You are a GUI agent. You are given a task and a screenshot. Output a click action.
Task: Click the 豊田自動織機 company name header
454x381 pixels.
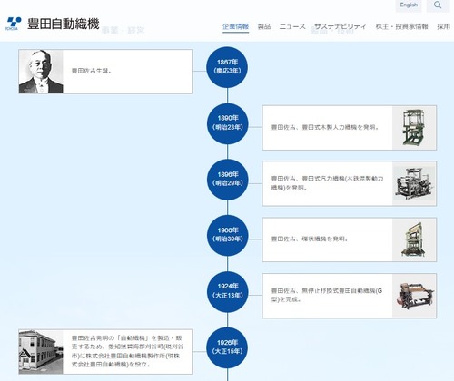64,24
